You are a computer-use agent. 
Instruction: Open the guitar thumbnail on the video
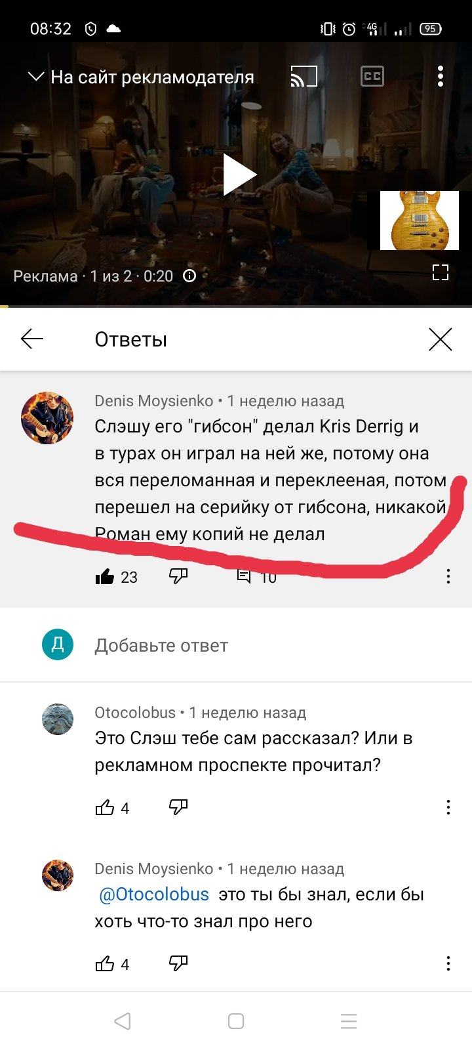point(420,220)
